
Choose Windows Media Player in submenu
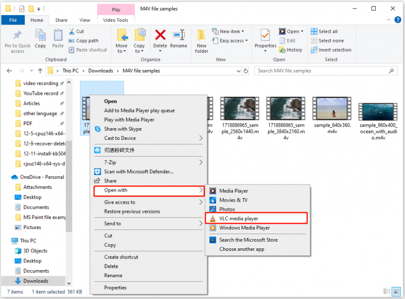(258, 228)
